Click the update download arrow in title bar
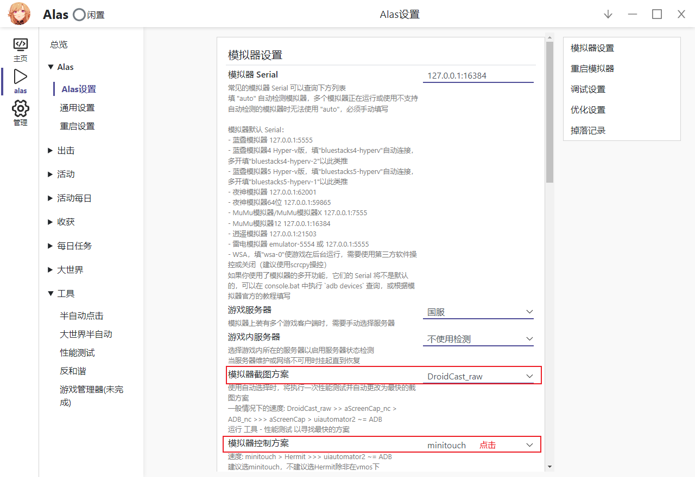The width and height of the screenshot is (695, 477). point(608,14)
